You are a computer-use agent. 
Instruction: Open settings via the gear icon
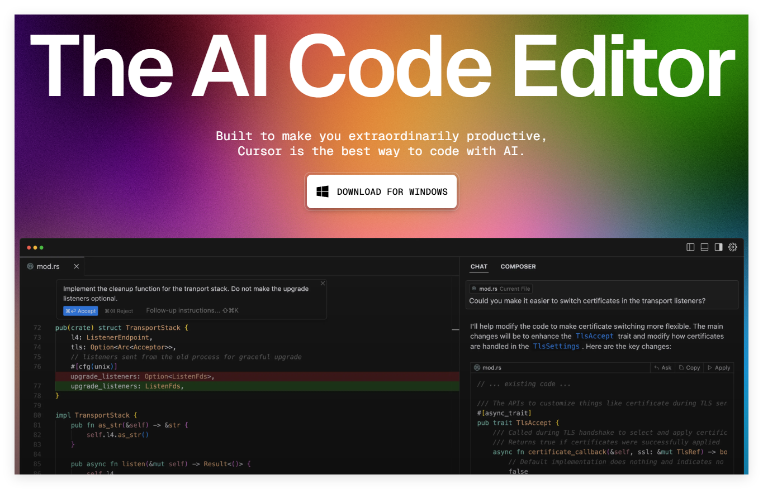[733, 247]
